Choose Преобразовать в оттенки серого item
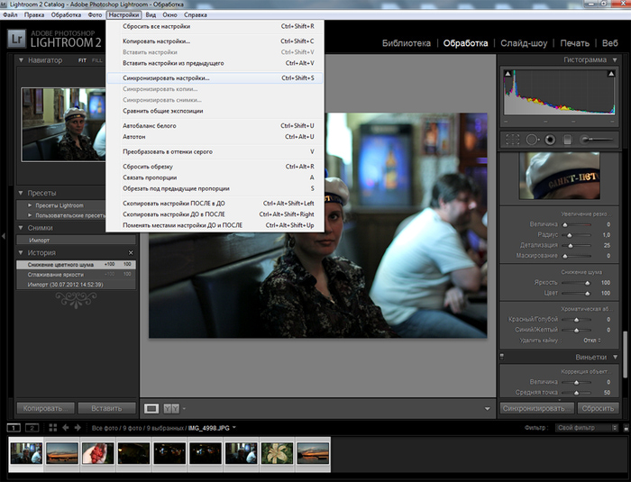The image size is (631, 482). click(215, 151)
